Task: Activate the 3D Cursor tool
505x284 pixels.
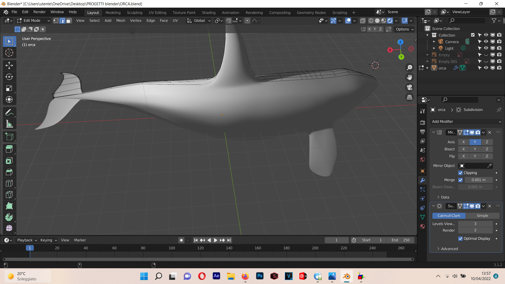Action: tap(9, 53)
